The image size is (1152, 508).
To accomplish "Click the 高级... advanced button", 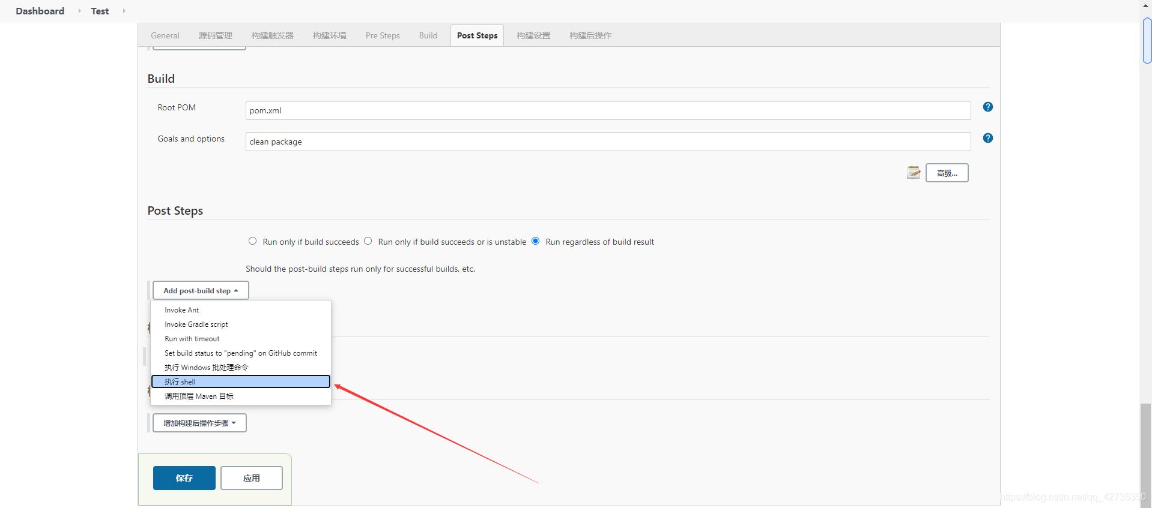I will [947, 173].
